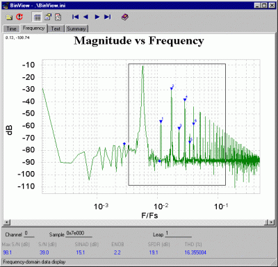Image resolution: width=278 pixels, height=267 pixels.
Task: Click the SINAD value 15.1
Action: tap(81, 252)
